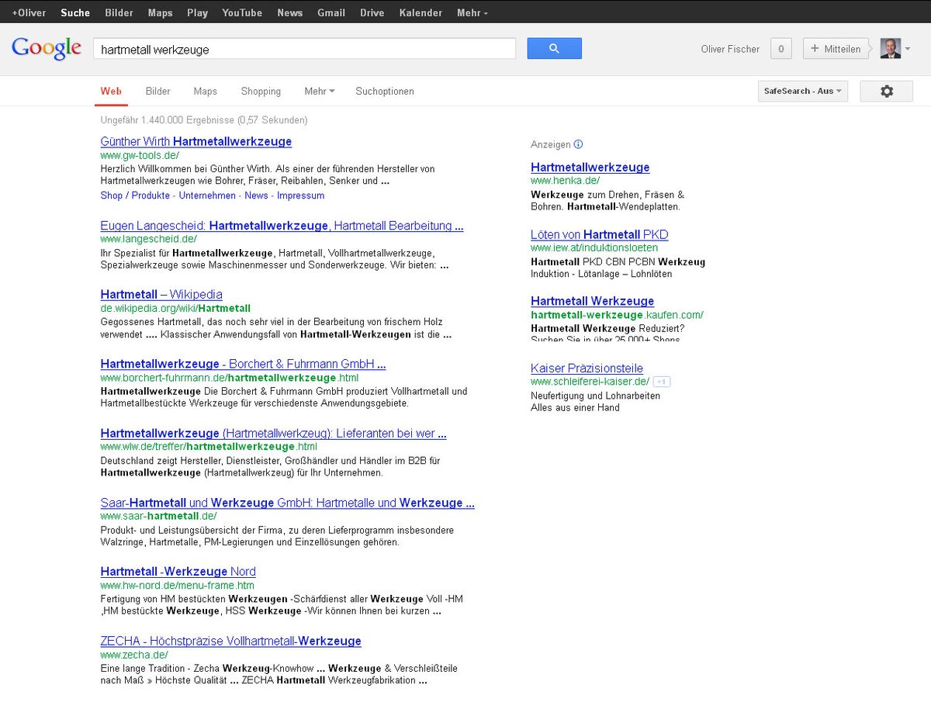Open Saar-Hartmetall und Werkzeuge GmbH result
This screenshot has height=702, width=931.
(x=288, y=503)
